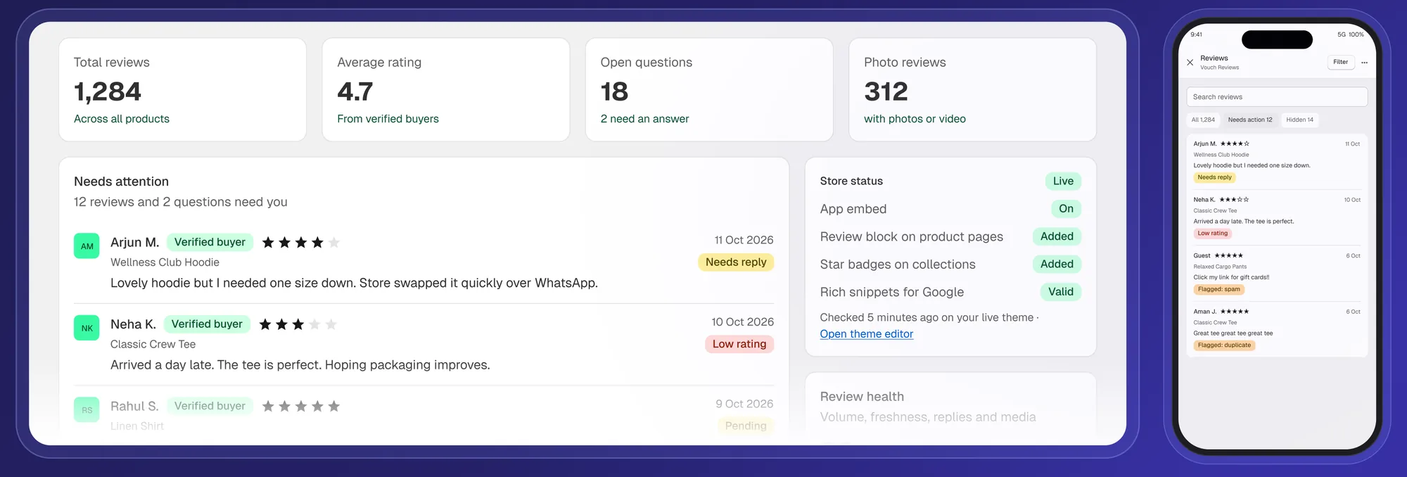Close the Reviews screen on the phone
This screenshot has width=1407, height=477.
click(1190, 63)
